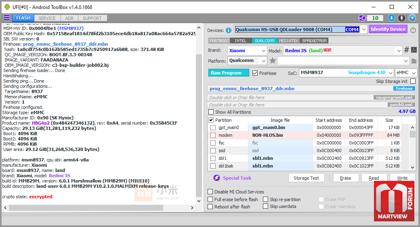The width and height of the screenshot is (420, 227).
Task: Open the PDF manual icon
Action: (x=414, y=50)
